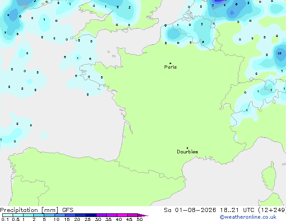Pick the 40–45 mm magenta legend swatch
This screenshot has height=221, width=286.
(x=122, y=215)
